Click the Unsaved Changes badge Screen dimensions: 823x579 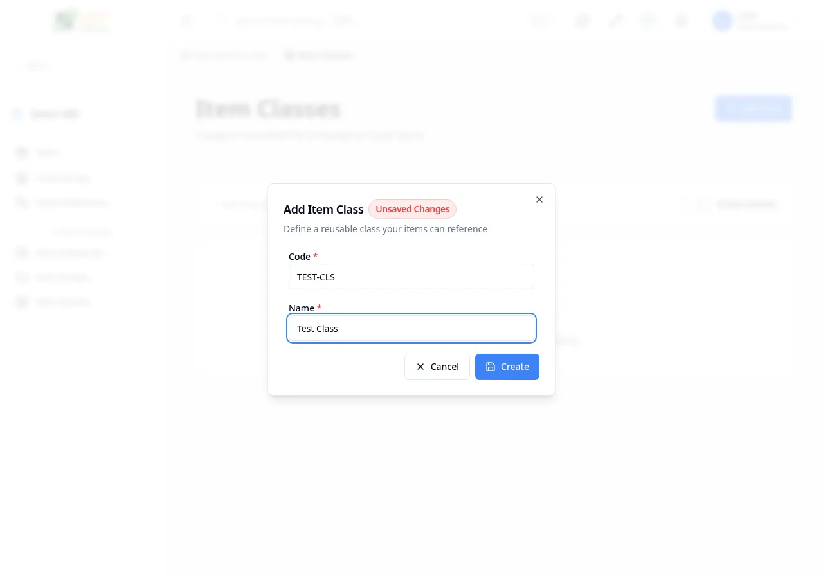coord(412,209)
